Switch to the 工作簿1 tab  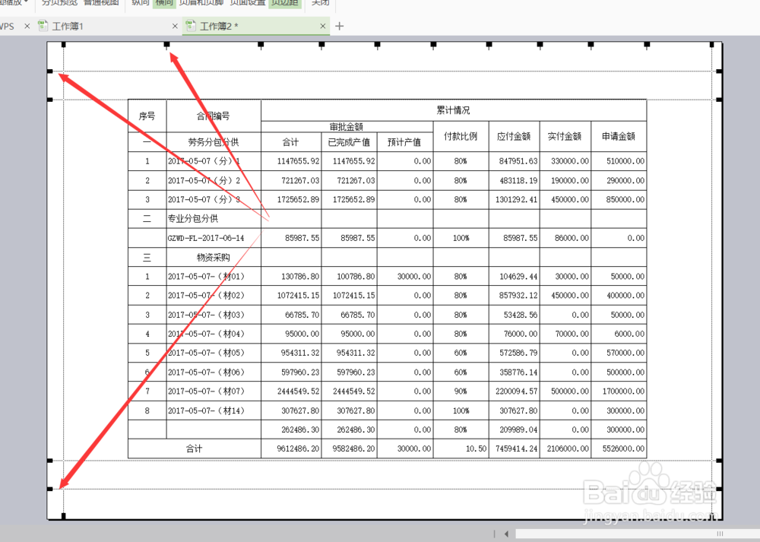point(68,26)
